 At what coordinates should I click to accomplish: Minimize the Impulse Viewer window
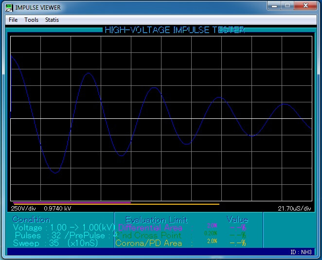(x=274, y=6)
